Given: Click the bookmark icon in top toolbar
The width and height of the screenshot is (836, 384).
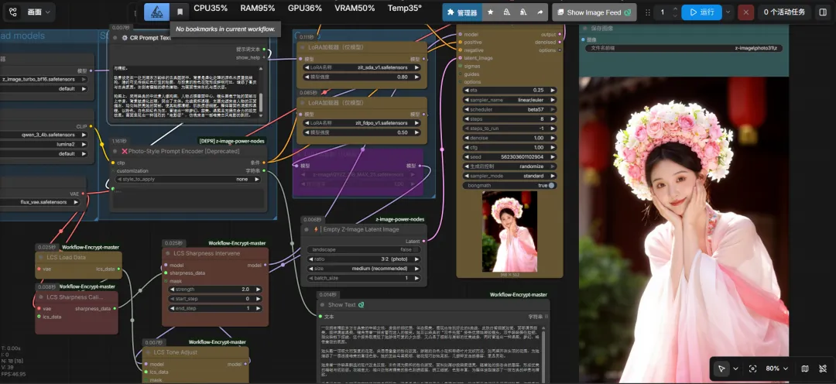Looking at the screenshot, I should click(180, 12).
